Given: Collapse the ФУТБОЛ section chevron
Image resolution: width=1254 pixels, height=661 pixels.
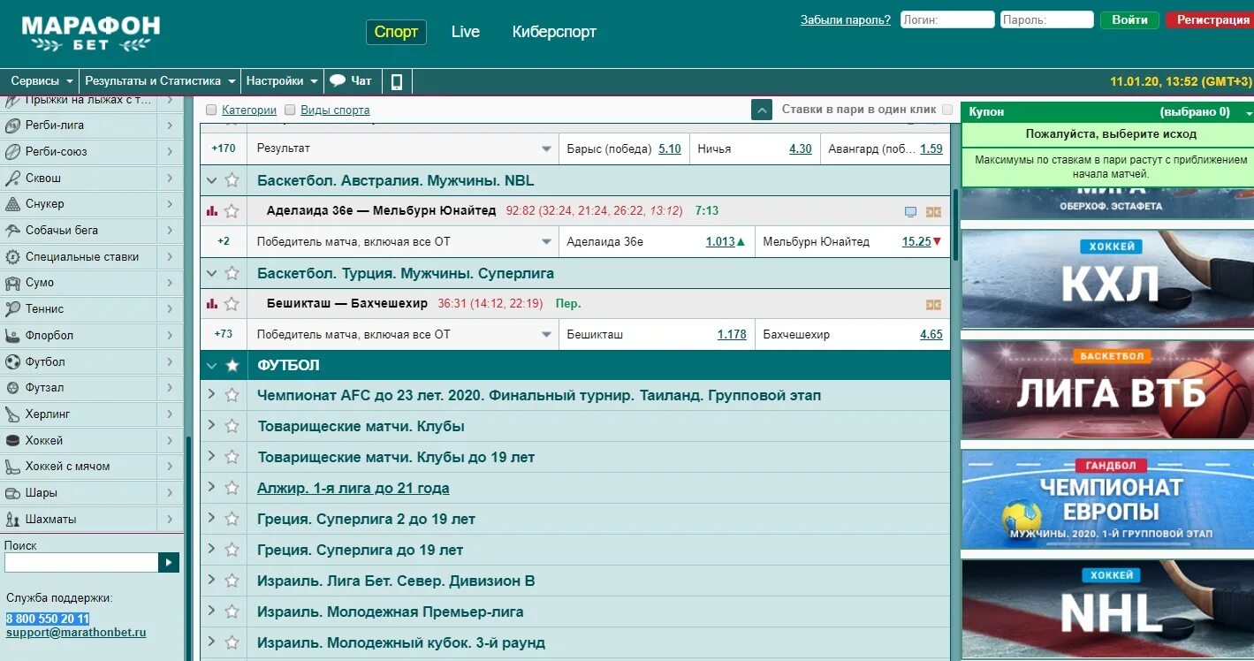Looking at the screenshot, I should tap(211, 365).
